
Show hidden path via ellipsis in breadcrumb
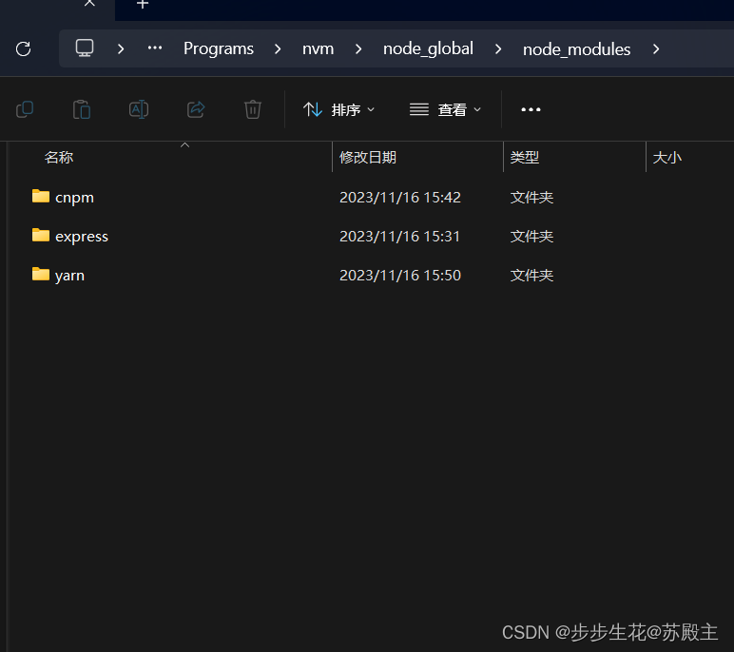tap(154, 48)
